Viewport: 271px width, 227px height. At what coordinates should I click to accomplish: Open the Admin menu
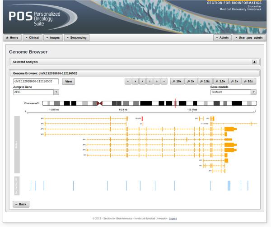(222, 38)
